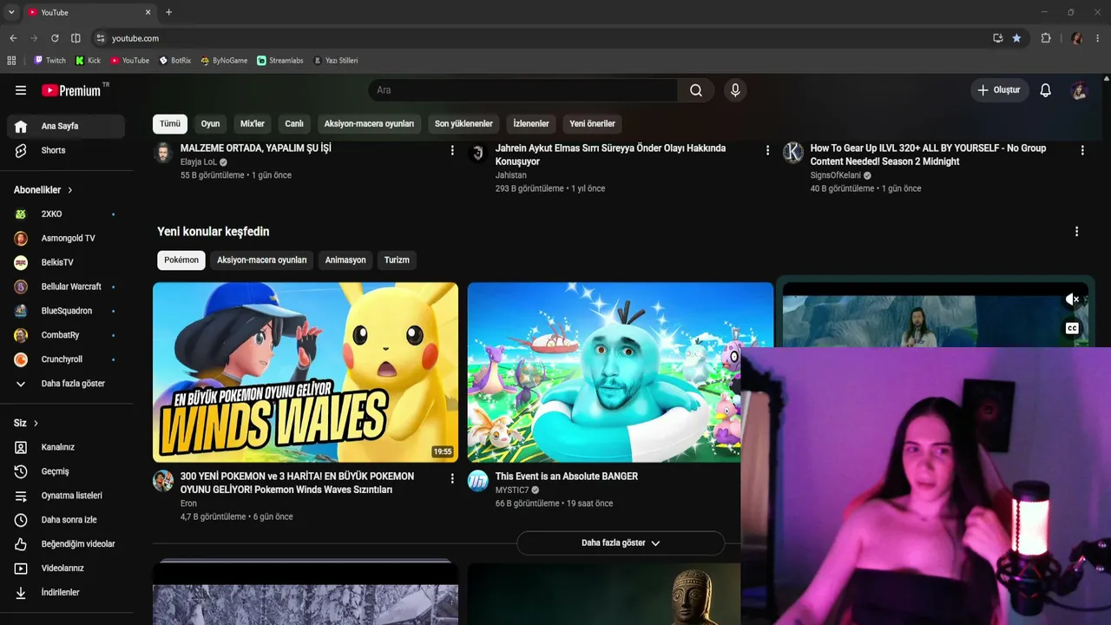
Task: Open the account avatar menu
Action: [x=1079, y=90]
